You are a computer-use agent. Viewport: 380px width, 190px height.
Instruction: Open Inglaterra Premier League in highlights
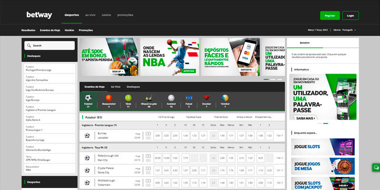50,109
